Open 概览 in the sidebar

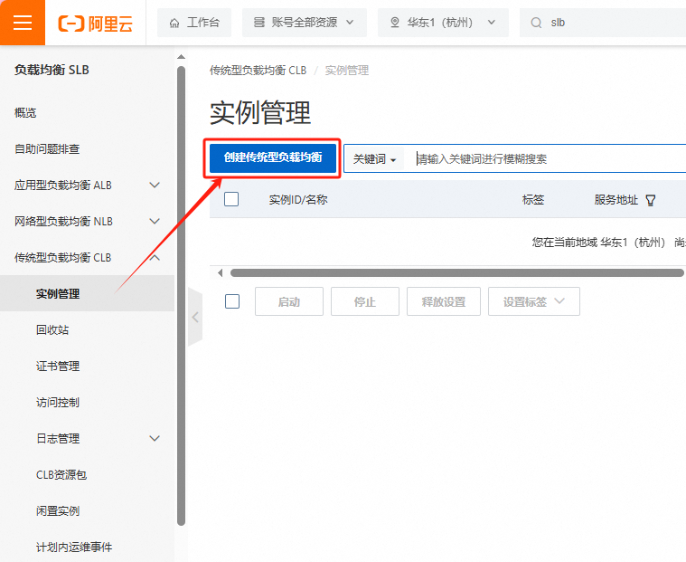pos(25,113)
